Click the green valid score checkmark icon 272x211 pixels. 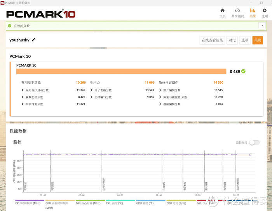coord(10,26)
